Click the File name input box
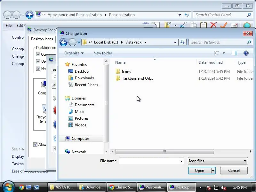The width and height of the screenshot is (256, 192). pyautogui.click(x=149, y=161)
